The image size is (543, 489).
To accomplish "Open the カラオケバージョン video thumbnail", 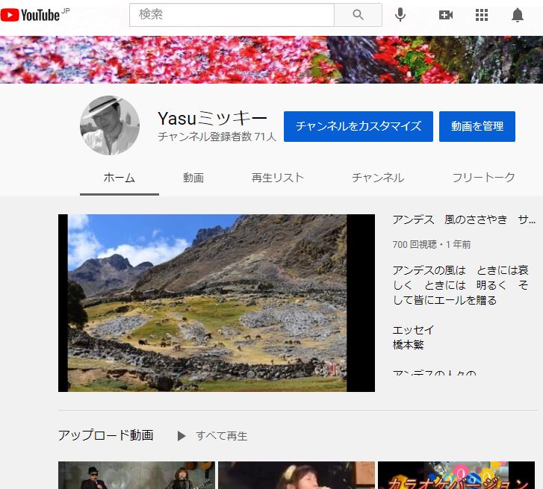I will click(456, 476).
